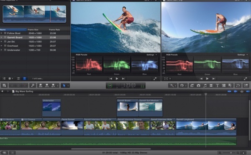Toggle the checkbox beside Follow Boat
251x155 pixels.
point(5,33)
